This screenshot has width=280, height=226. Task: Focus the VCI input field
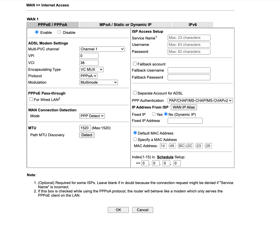coord(89,63)
